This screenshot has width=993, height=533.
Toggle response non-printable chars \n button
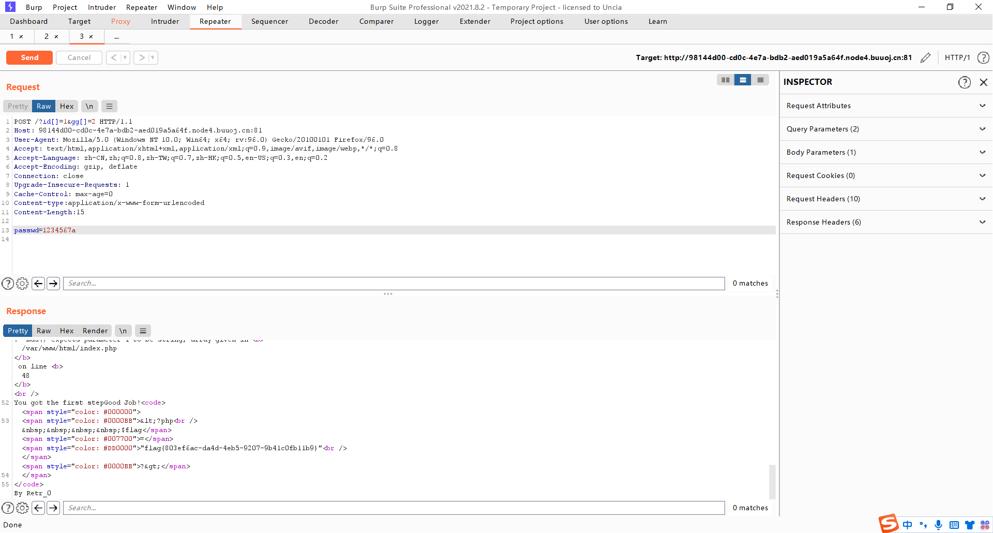click(123, 331)
